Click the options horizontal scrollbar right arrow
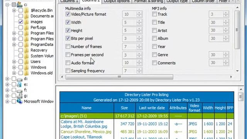This screenshot has width=247, height=139. (231, 77)
